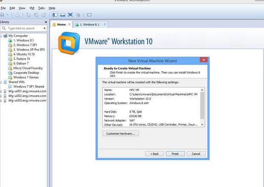
Task: Click the Micro Cloud Foundry VM icon
Action: [10, 68]
